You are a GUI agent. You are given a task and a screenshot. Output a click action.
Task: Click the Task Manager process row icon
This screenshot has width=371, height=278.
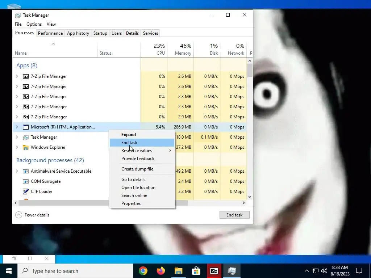(26, 137)
